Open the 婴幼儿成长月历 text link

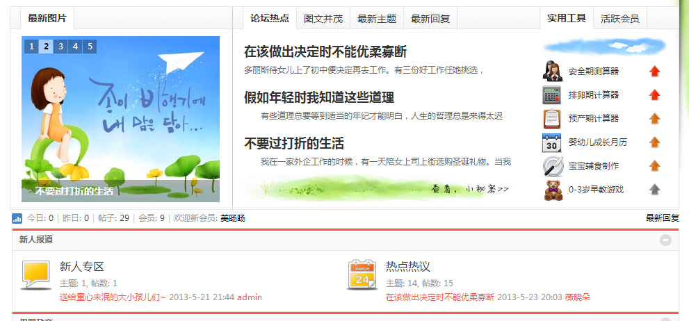(598, 142)
